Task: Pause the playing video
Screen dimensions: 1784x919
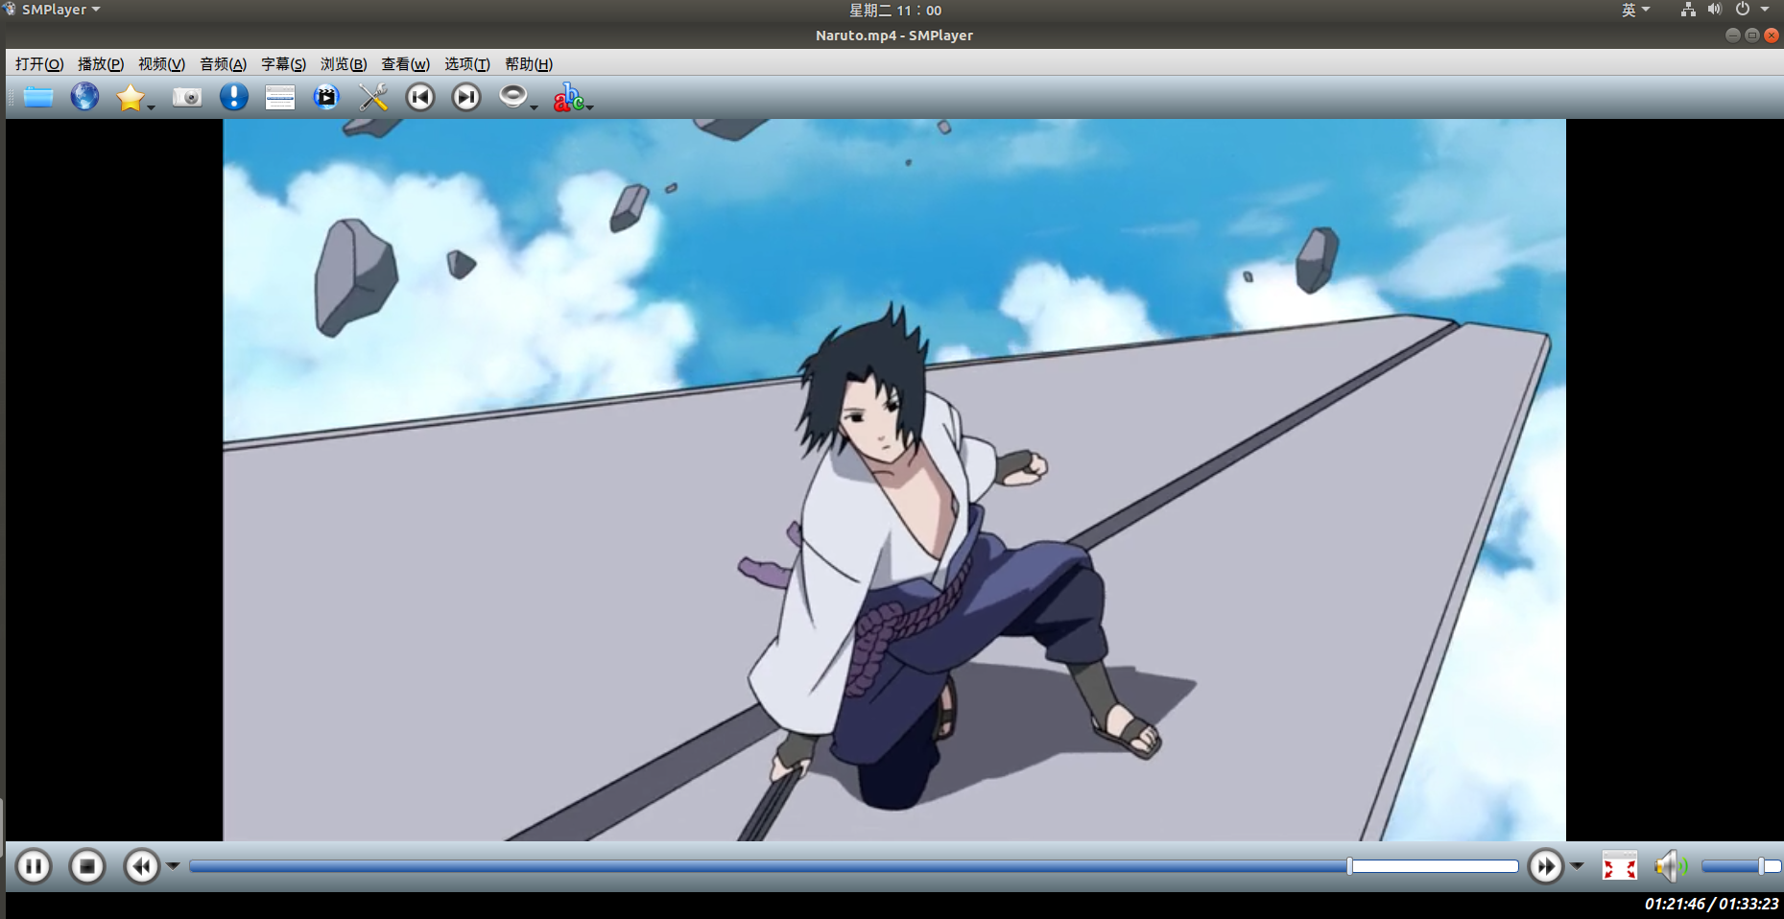Action: pos(33,866)
